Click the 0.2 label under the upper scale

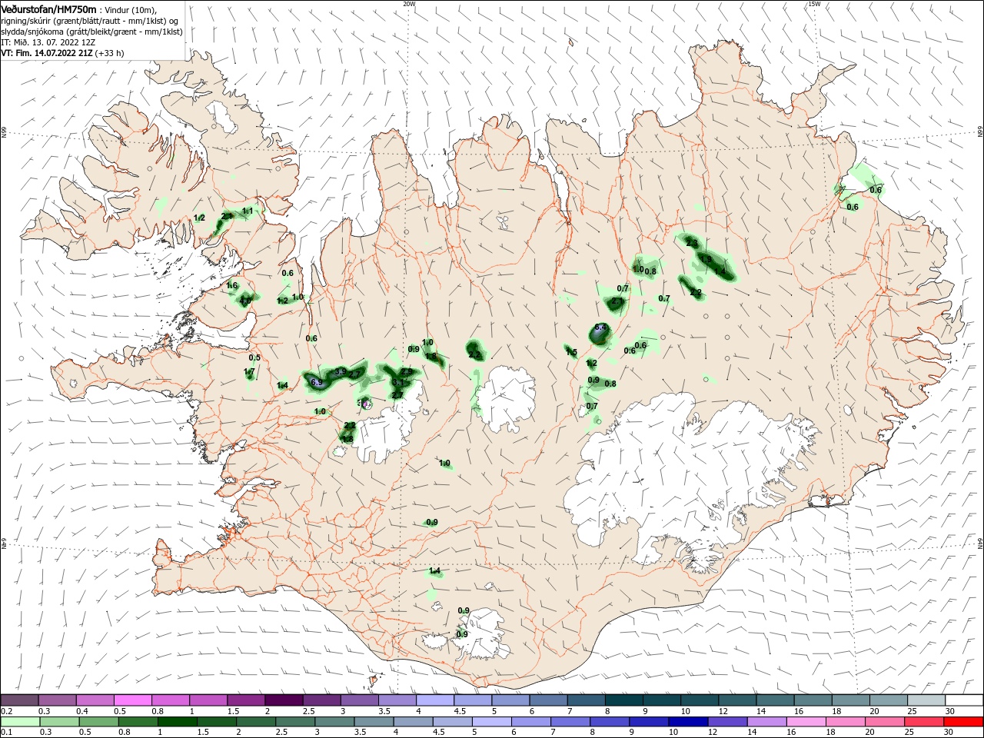[6, 711]
